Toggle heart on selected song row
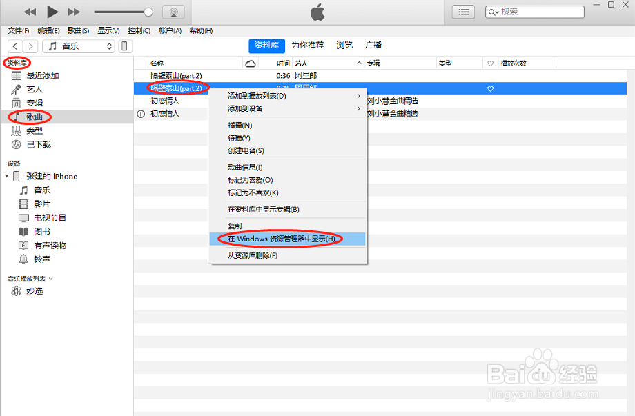 click(491, 88)
